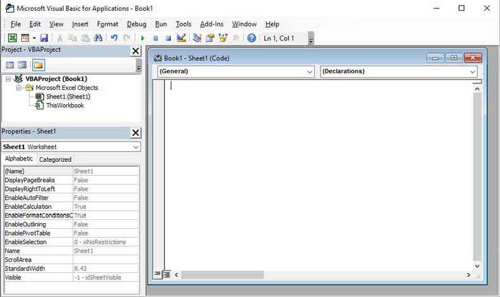
Task: Select the DisplayPageBreaks property row
Action: [x=72, y=180]
